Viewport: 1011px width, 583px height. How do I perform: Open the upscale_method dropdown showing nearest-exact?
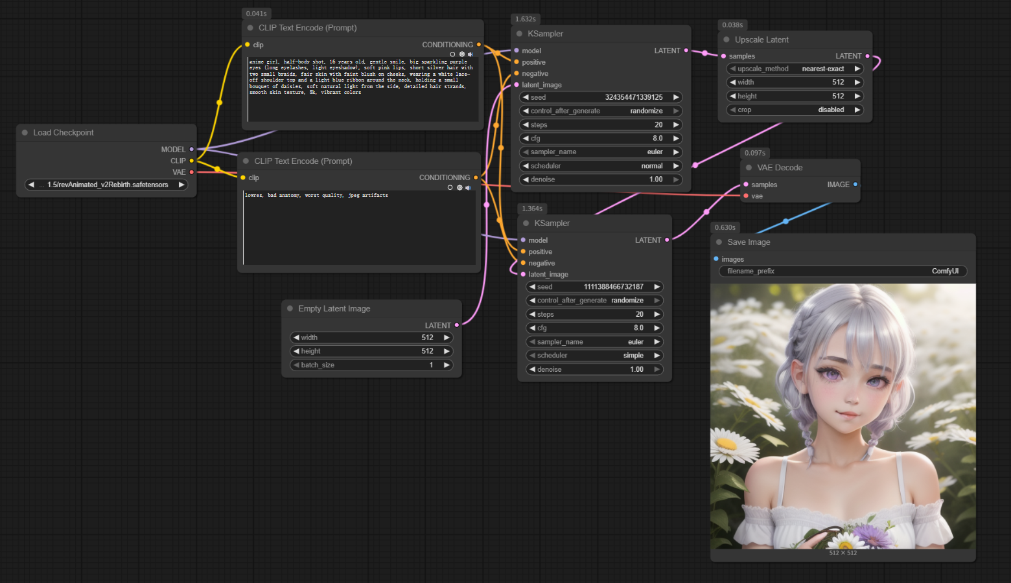[x=795, y=69]
